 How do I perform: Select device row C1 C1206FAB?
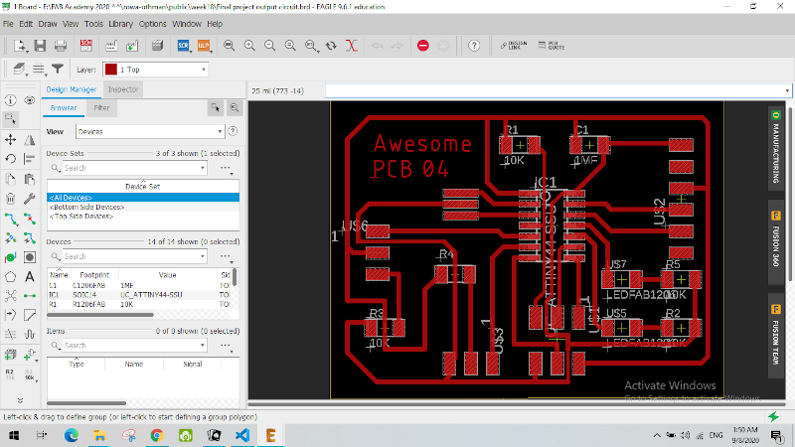pyautogui.click(x=139, y=285)
